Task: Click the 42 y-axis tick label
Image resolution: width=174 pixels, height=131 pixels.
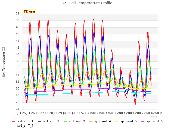Action: 17,48
